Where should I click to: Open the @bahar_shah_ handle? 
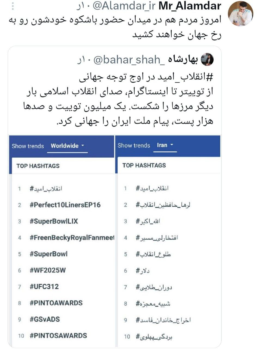(129, 60)
